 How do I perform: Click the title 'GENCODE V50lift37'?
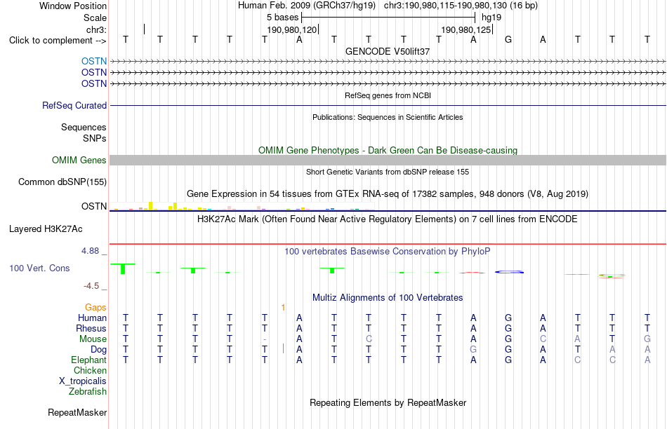point(388,51)
